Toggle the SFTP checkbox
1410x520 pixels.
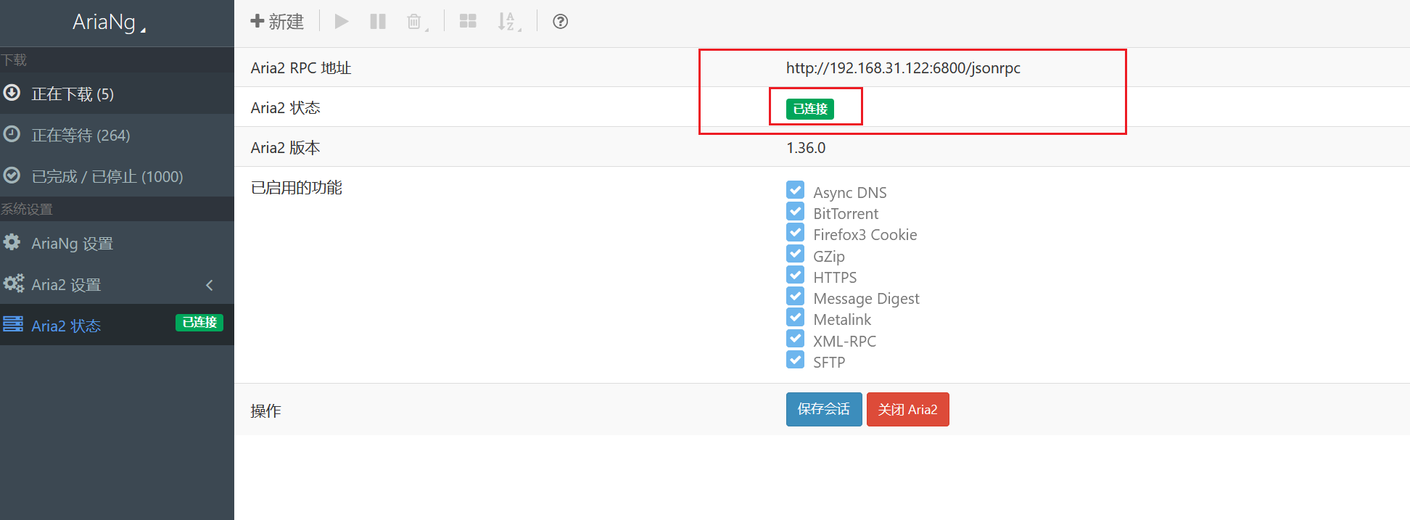pyautogui.click(x=795, y=360)
